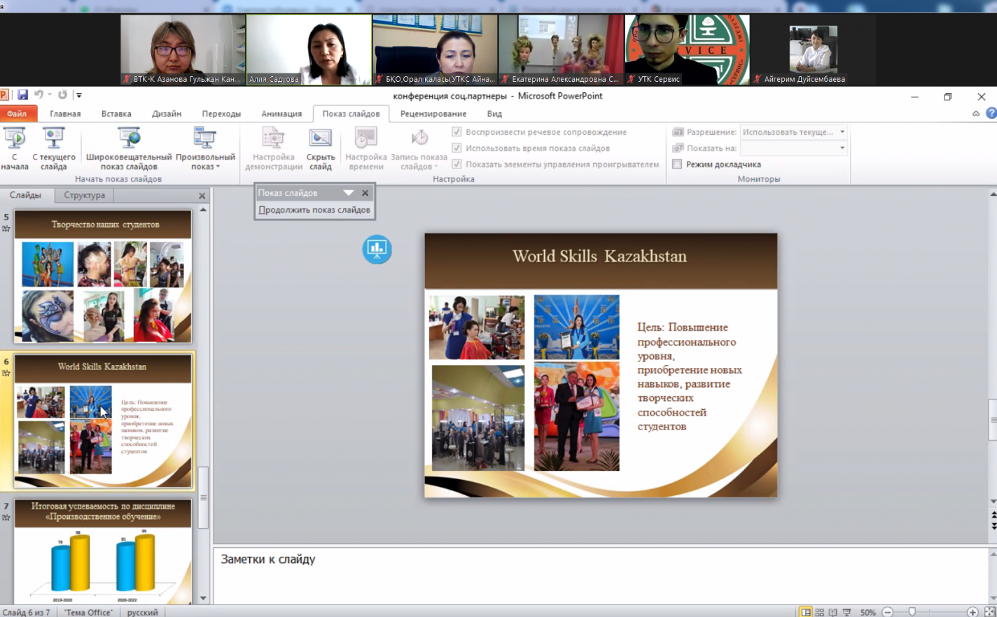Click the 50% zoom level value
Screen dimensions: 997x617
click(867, 612)
